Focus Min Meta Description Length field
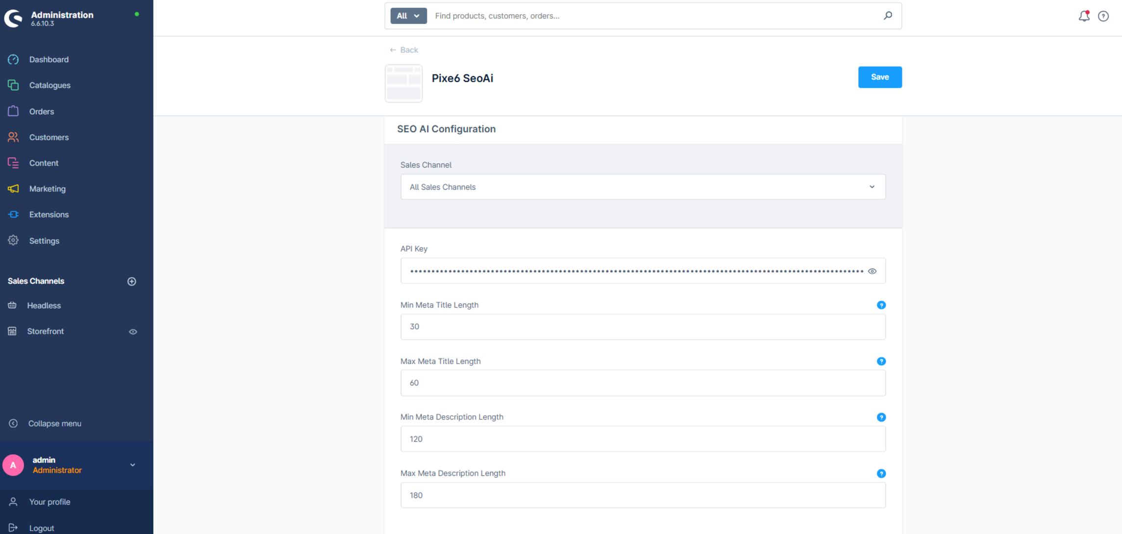Image resolution: width=1122 pixels, height=534 pixels. [x=643, y=439]
